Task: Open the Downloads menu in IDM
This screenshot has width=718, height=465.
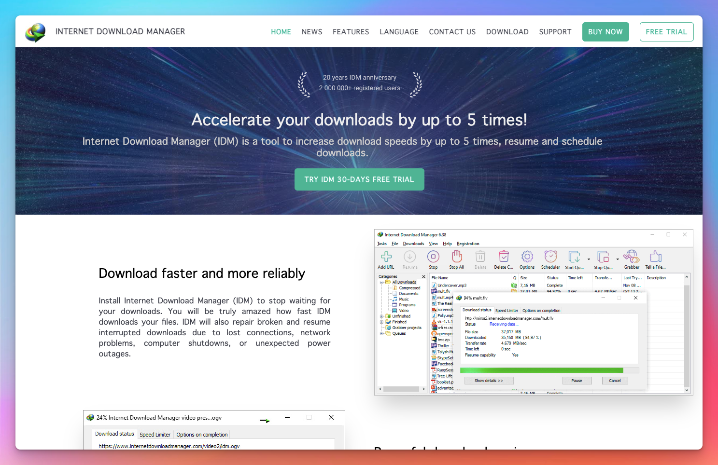Action: coord(413,244)
